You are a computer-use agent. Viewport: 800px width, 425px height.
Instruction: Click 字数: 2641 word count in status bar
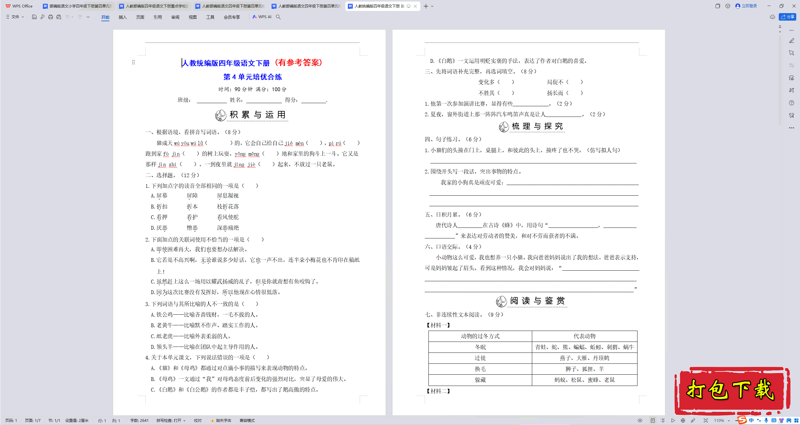[x=139, y=421]
